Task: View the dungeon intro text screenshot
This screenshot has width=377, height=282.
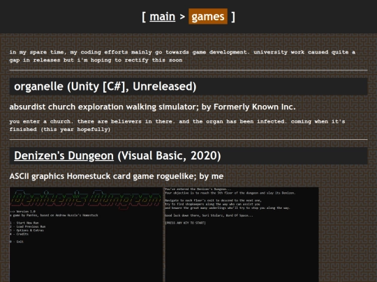Action: pos(242,235)
